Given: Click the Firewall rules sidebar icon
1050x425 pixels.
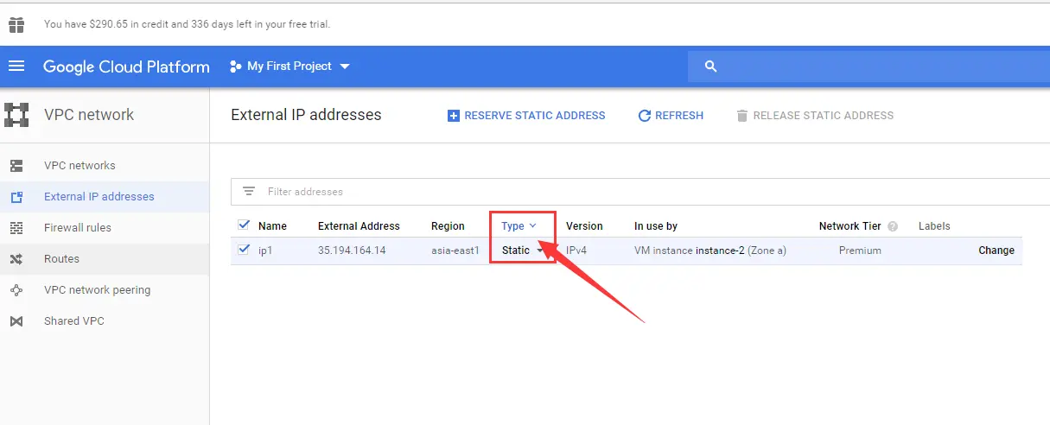Looking at the screenshot, I should click(x=16, y=228).
